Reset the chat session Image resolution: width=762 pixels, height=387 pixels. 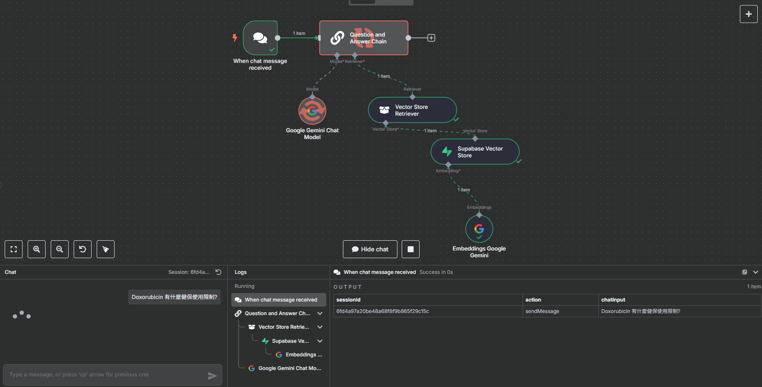pyautogui.click(x=219, y=272)
